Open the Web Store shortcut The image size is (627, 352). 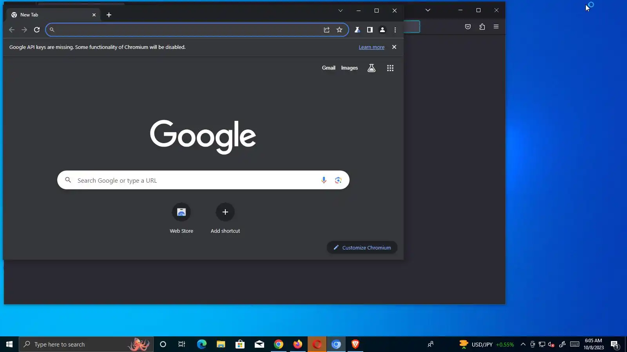click(181, 219)
